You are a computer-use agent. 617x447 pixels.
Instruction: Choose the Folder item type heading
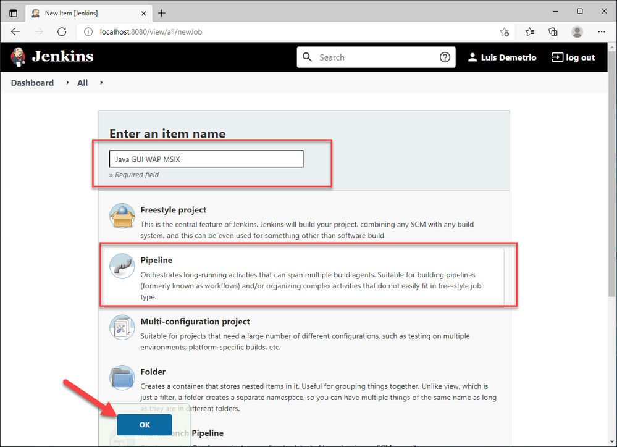pos(153,372)
